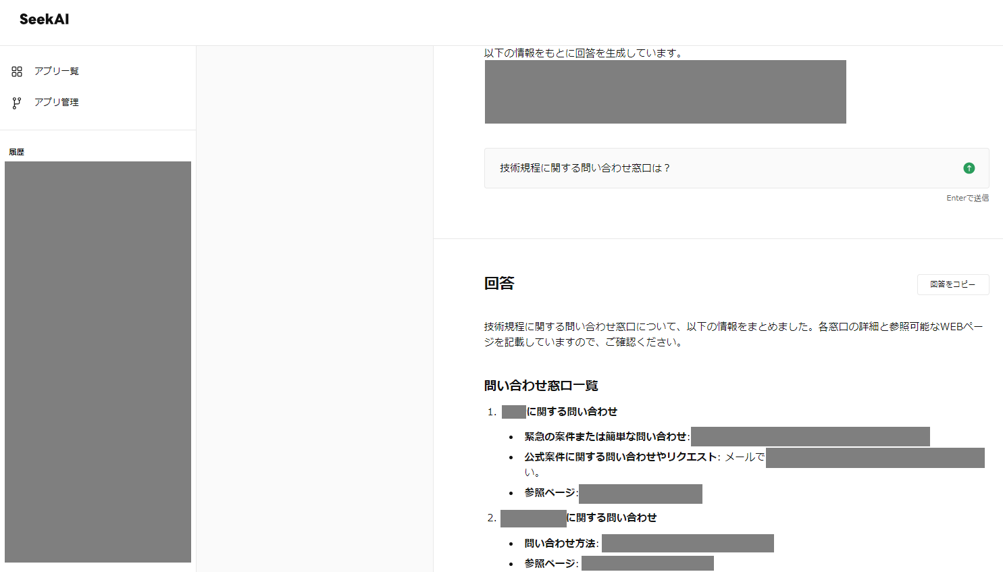Select the アプリ管理 branch icon
This screenshot has height=572, width=1003.
pos(16,102)
